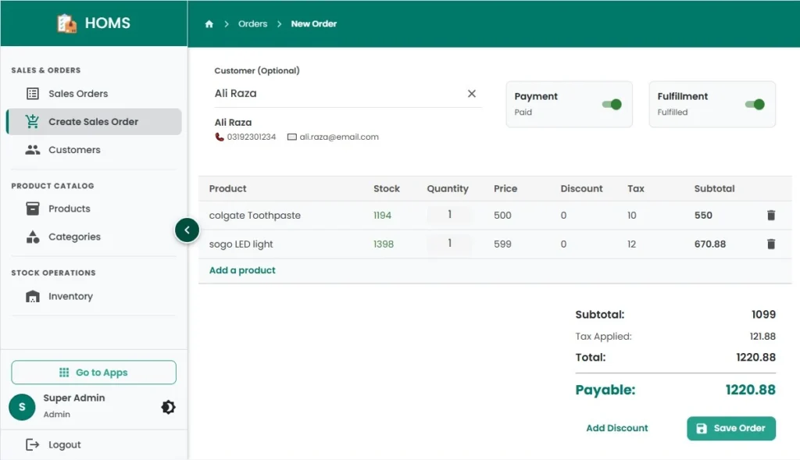Screen dimensions: 800x460
Task: Remove sogo LED light with trash icon
Action: (x=770, y=244)
